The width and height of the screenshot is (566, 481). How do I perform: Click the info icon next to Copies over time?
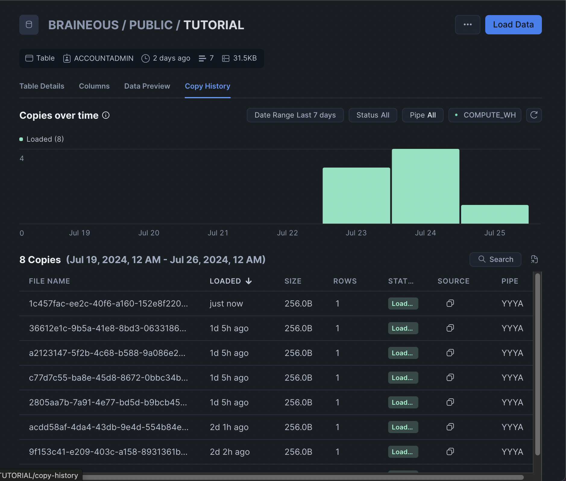click(x=106, y=115)
